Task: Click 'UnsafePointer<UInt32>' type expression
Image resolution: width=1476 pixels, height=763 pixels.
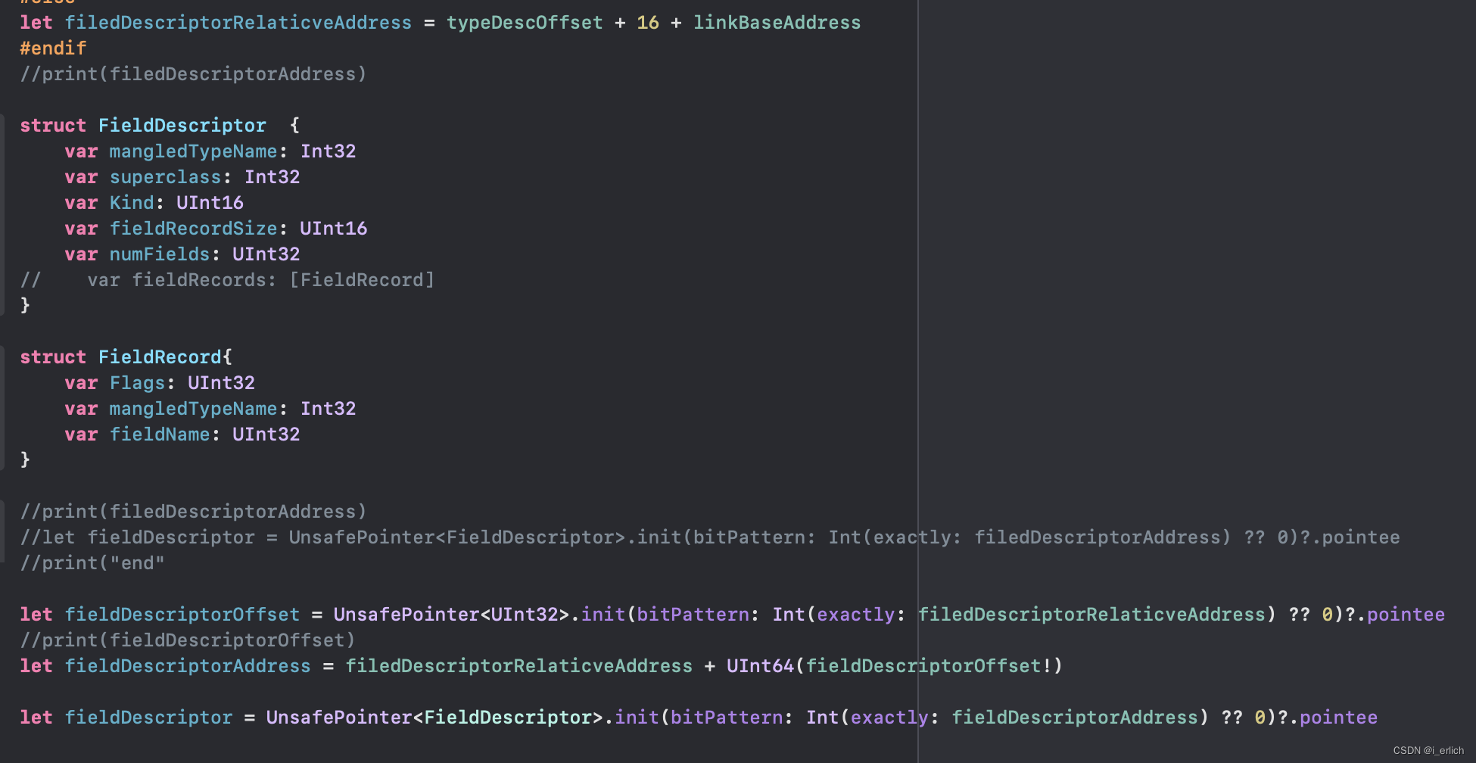Action: coord(451,615)
